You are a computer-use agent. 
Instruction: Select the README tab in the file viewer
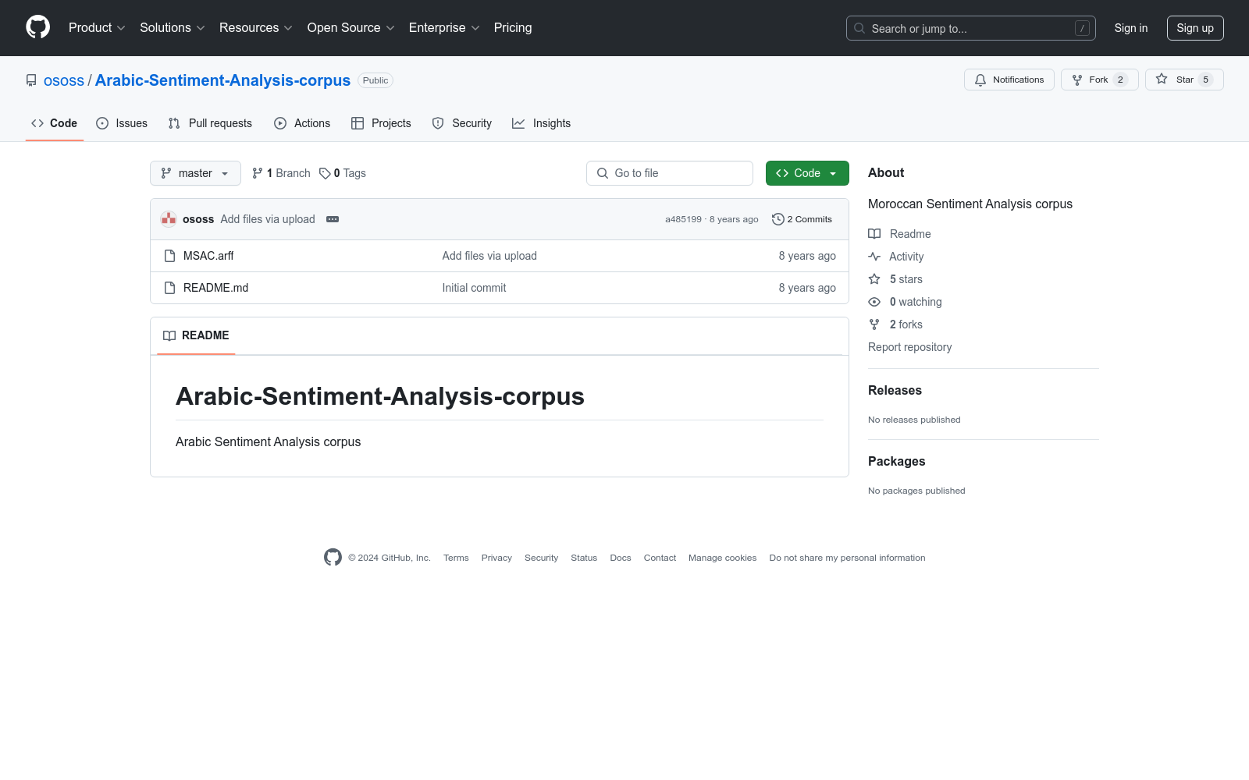click(196, 335)
